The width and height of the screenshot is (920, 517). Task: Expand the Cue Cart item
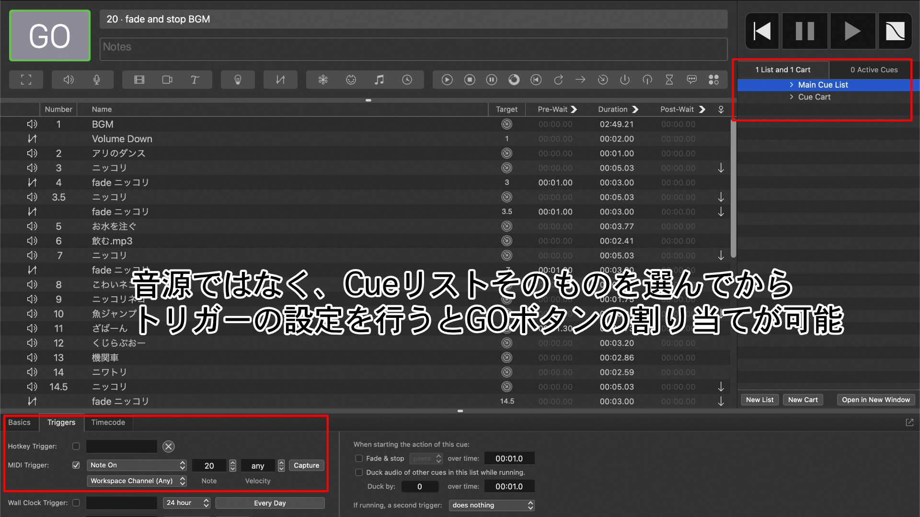pos(791,97)
